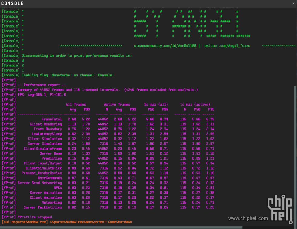Click the Server PackEntities row label
The width and height of the screenshot is (297, 229).
[43, 207]
